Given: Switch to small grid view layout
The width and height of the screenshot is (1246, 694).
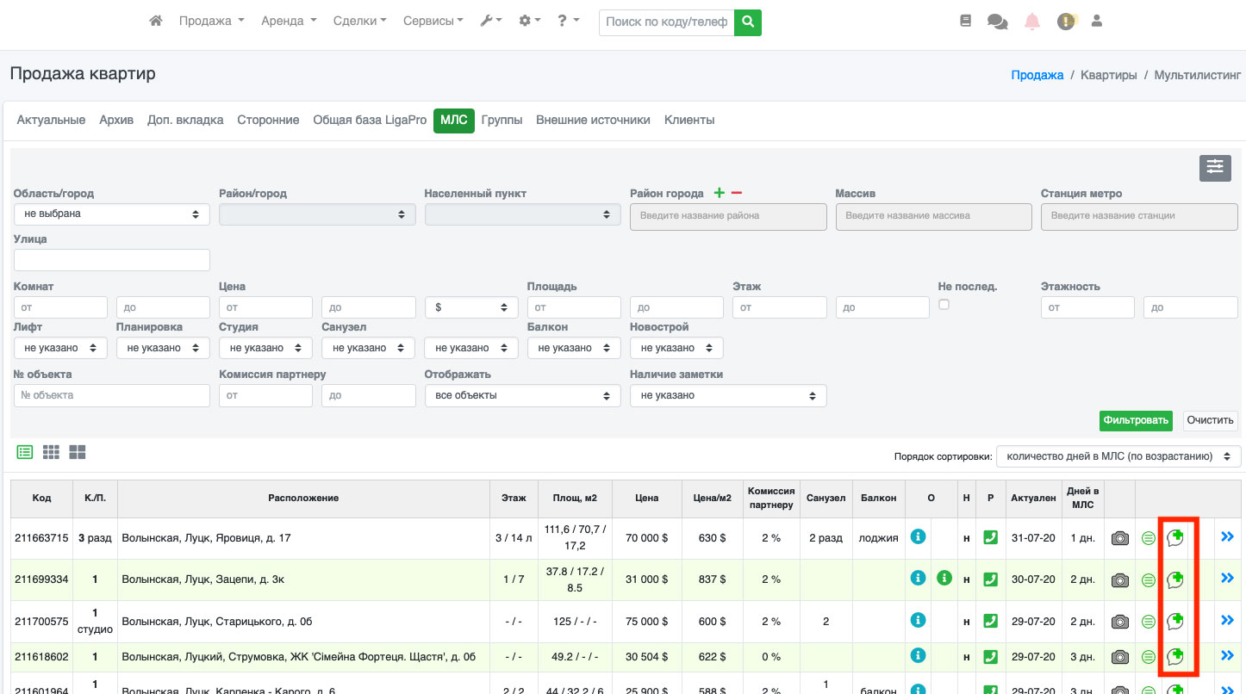Looking at the screenshot, I should 51,452.
